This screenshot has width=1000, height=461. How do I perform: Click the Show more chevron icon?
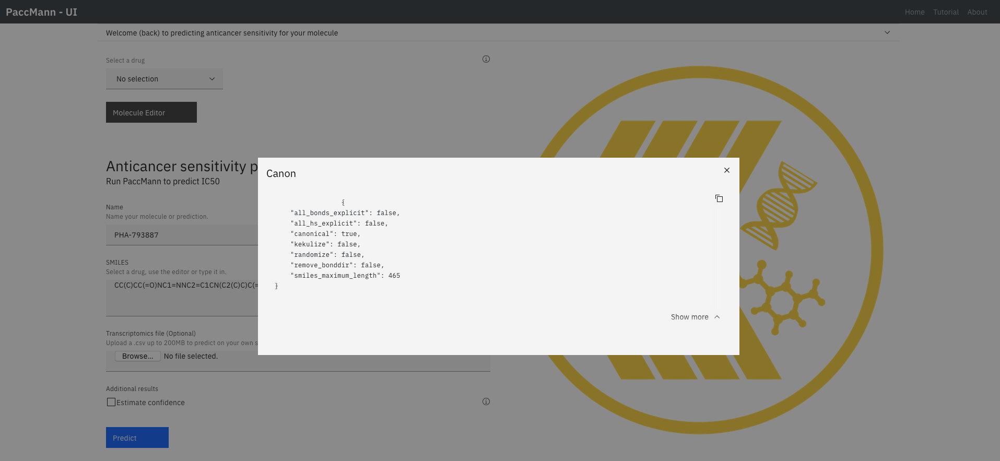[x=717, y=317]
